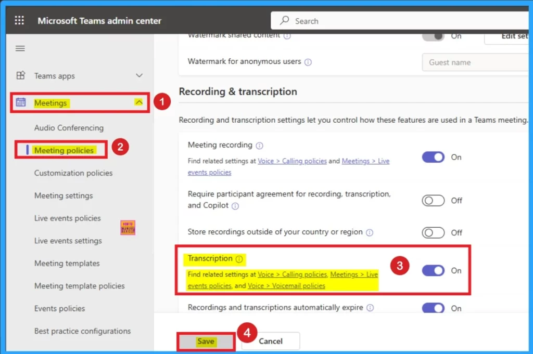Turn off the Transcription toggle
533x354 pixels.
click(x=433, y=270)
